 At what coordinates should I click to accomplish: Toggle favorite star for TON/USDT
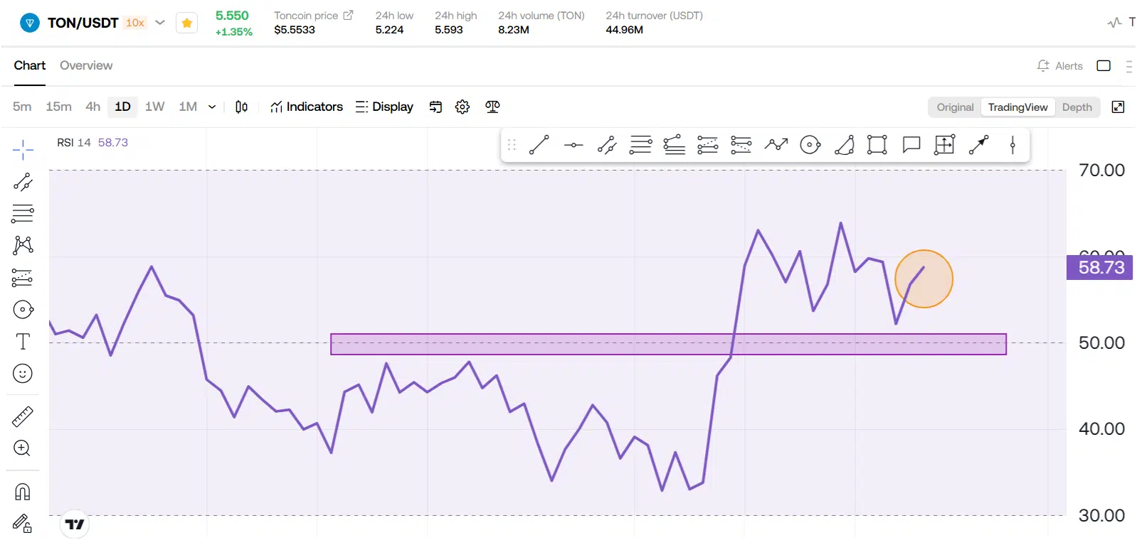[x=186, y=23]
